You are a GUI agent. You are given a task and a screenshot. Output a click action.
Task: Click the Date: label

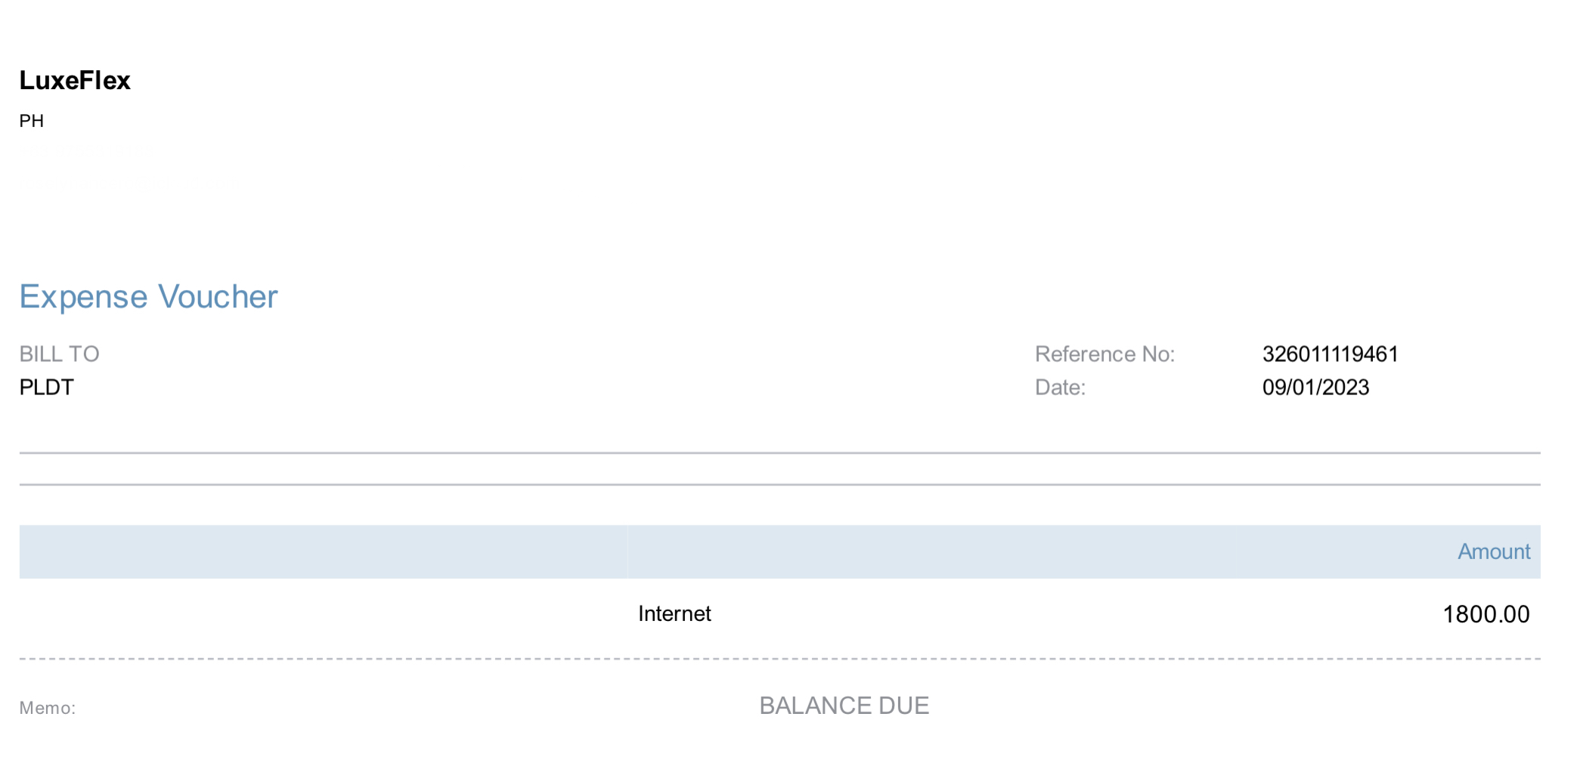(1060, 388)
